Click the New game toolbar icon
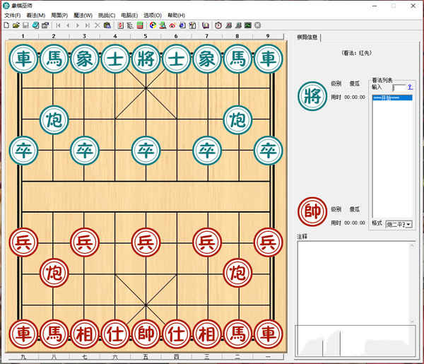Image resolution: width=424 pixels, height=364 pixels. pyautogui.click(x=6, y=25)
